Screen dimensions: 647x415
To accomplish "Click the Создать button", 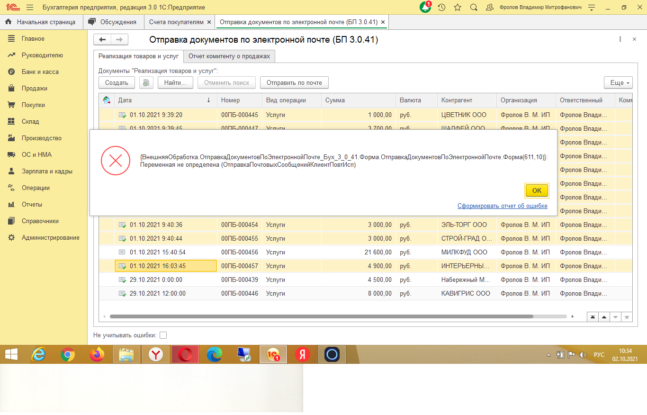I will (117, 82).
